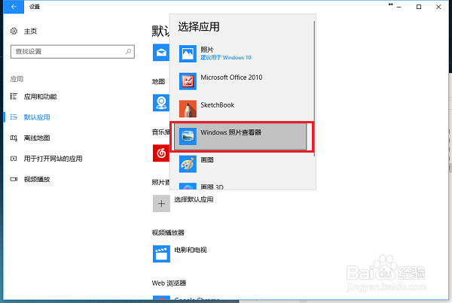Click the red NetEase music player icon
The image size is (452, 303).
click(x=161, y=153)
